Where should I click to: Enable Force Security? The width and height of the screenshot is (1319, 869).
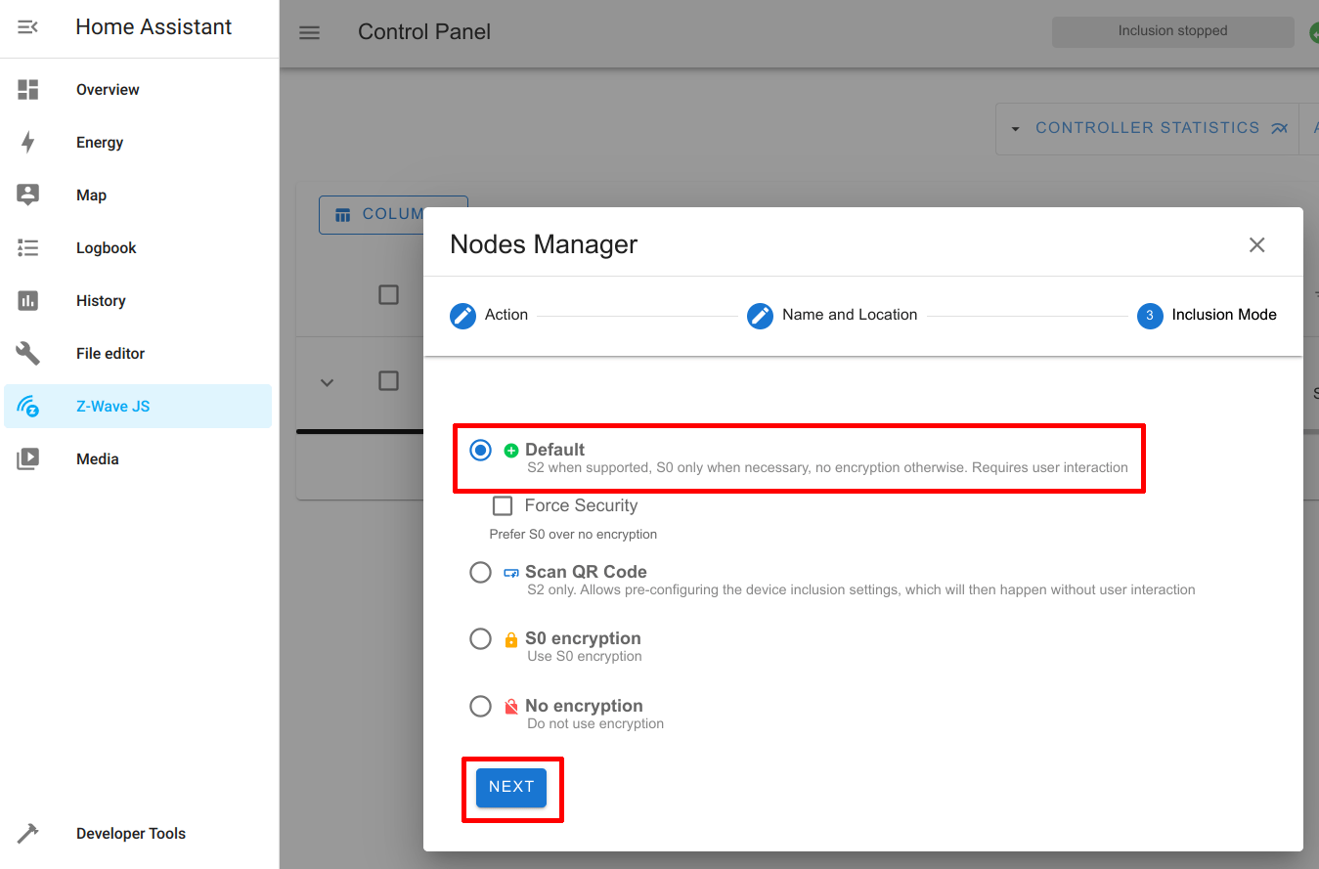click(503, 505)
